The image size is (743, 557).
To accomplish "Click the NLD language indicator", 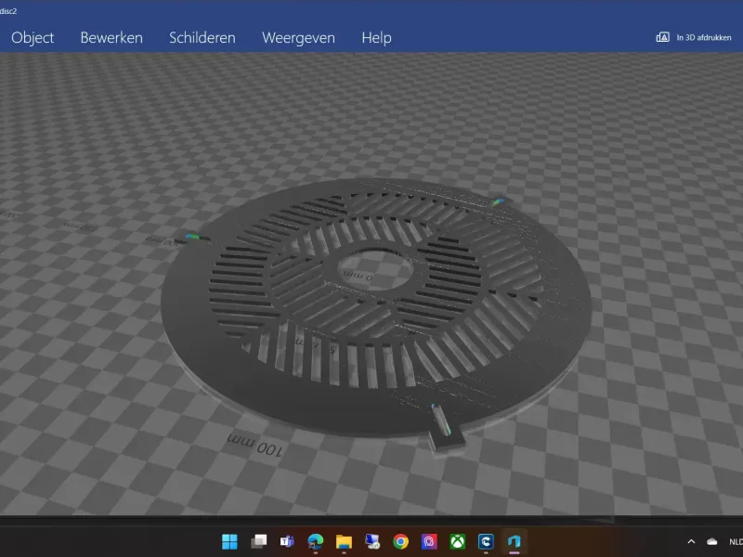I will (736, 541).
